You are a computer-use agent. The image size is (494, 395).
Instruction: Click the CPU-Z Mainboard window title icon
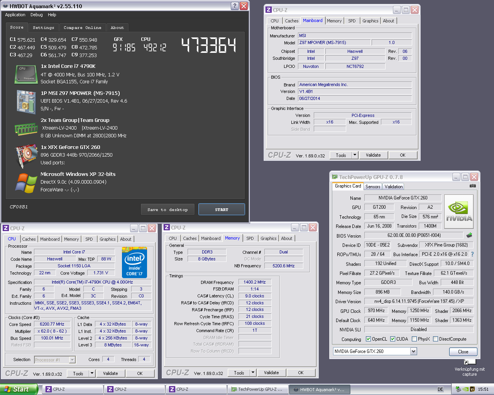269,10
